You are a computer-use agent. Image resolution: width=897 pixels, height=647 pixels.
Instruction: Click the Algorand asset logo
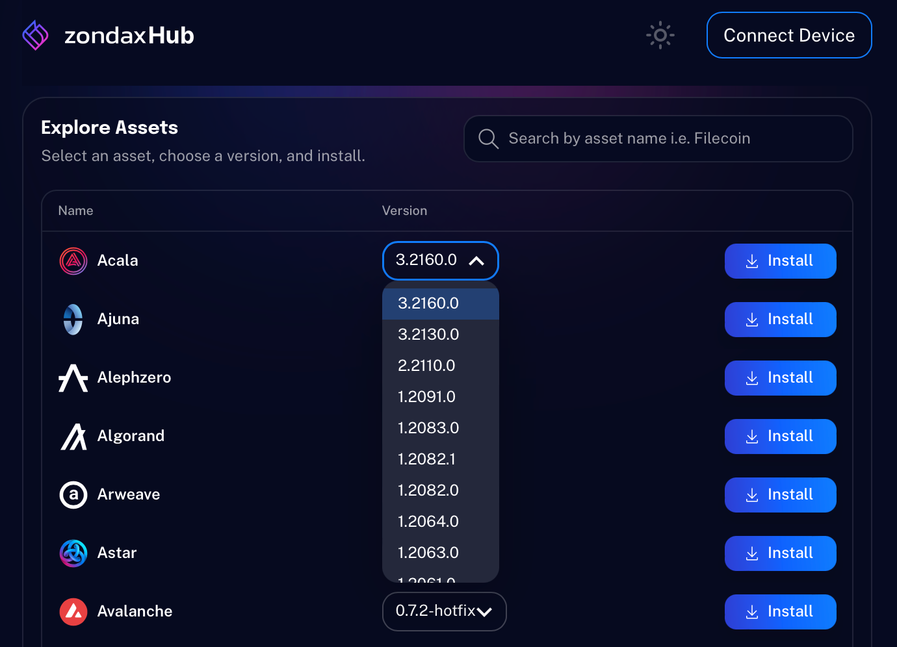tap(73, 437)
